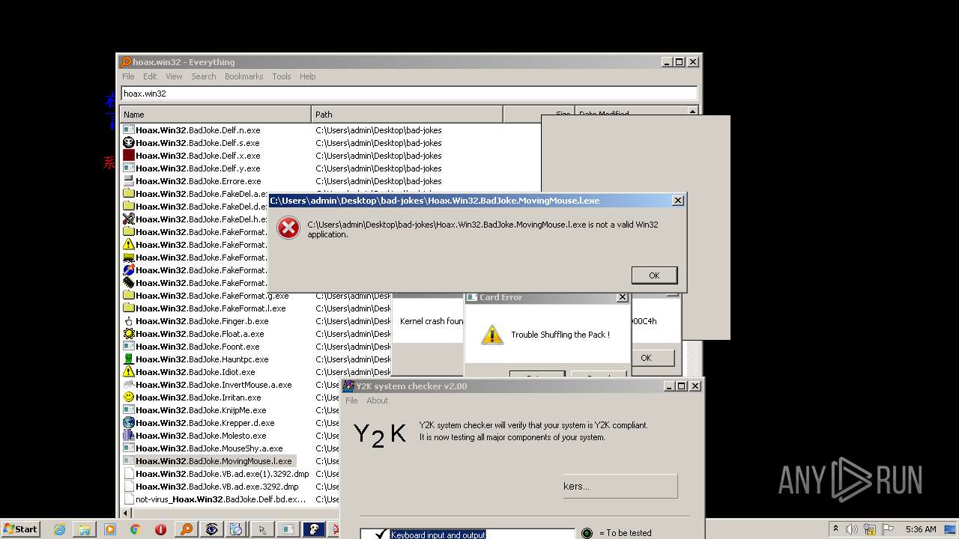This screenshot has width=959, height=539.
Task: Switch to Everything search app in the taskbar
Action: click(x=186, y=529)
